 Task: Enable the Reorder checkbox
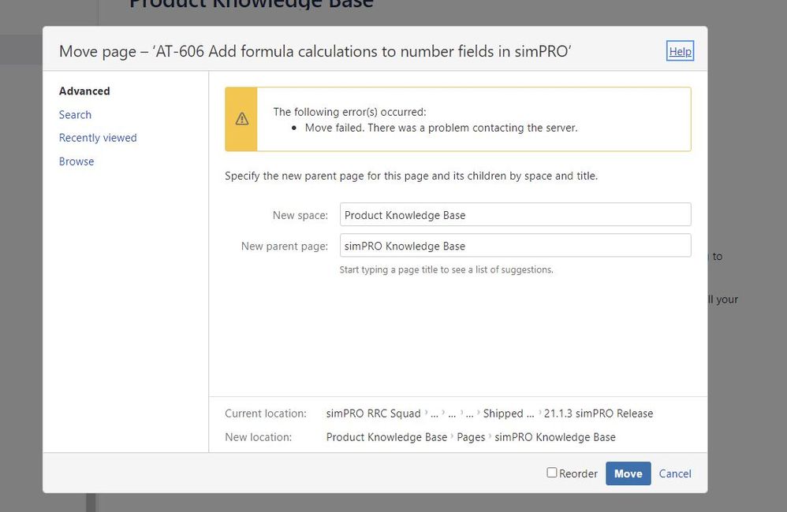point(551,473)
